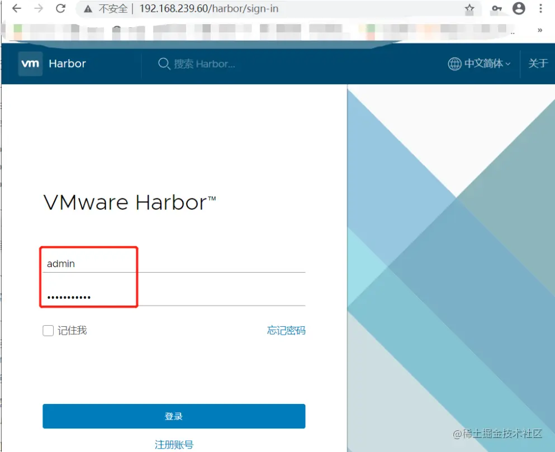Screen dimensions: 555x452
Task: Tick the 记住我 remember-me checkbox
Action: coord(48,331)
